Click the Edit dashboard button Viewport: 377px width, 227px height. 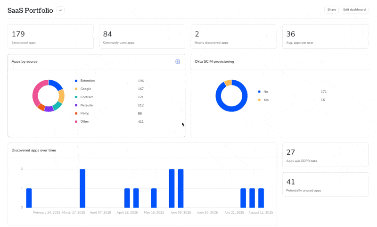[354, 9]
